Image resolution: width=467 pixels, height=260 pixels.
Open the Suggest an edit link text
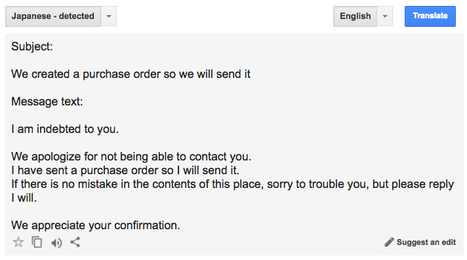[426, 242]
